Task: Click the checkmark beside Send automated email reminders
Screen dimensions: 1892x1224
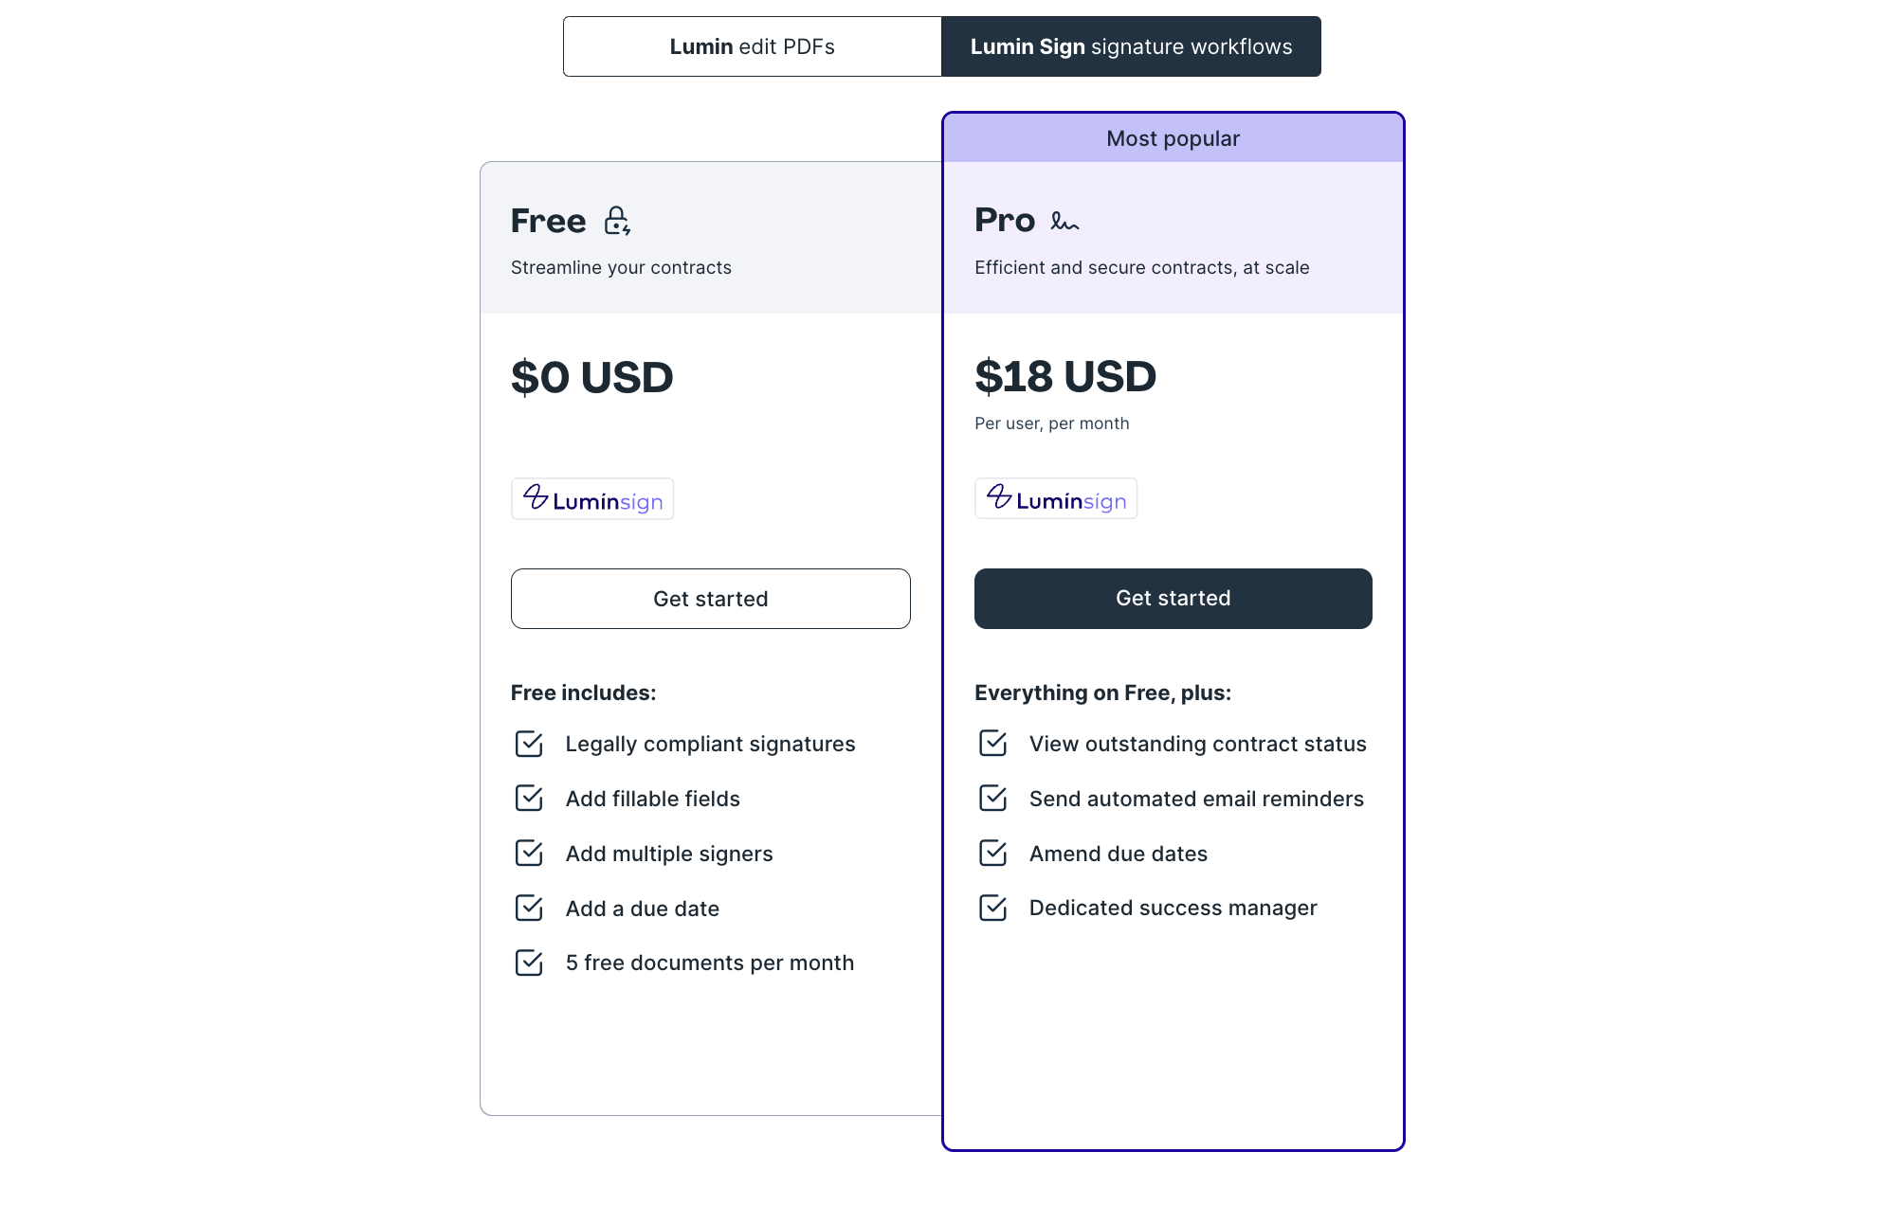Action: [992, 799]
